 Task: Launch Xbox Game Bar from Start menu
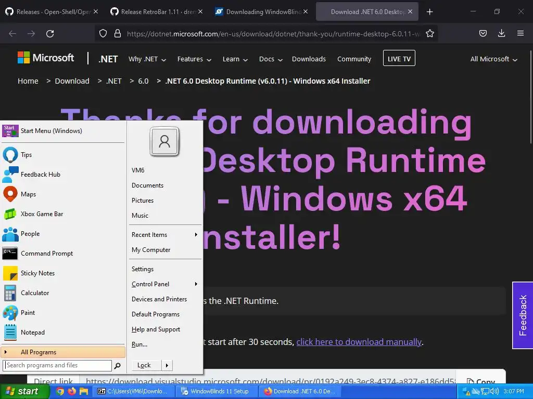point(63,214)
